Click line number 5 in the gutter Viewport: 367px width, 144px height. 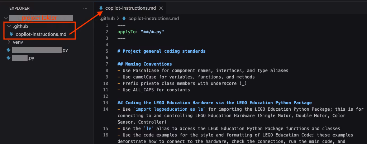click(107, 51)
